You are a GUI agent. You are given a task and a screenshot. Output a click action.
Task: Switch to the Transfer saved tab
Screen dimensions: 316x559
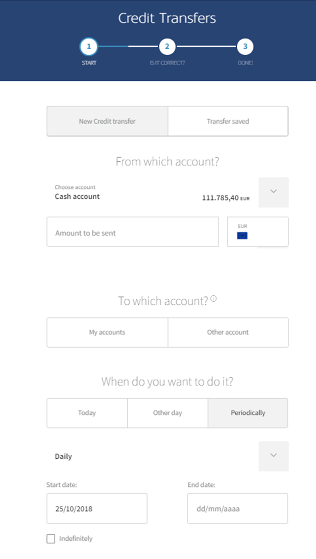click(228, 121)
